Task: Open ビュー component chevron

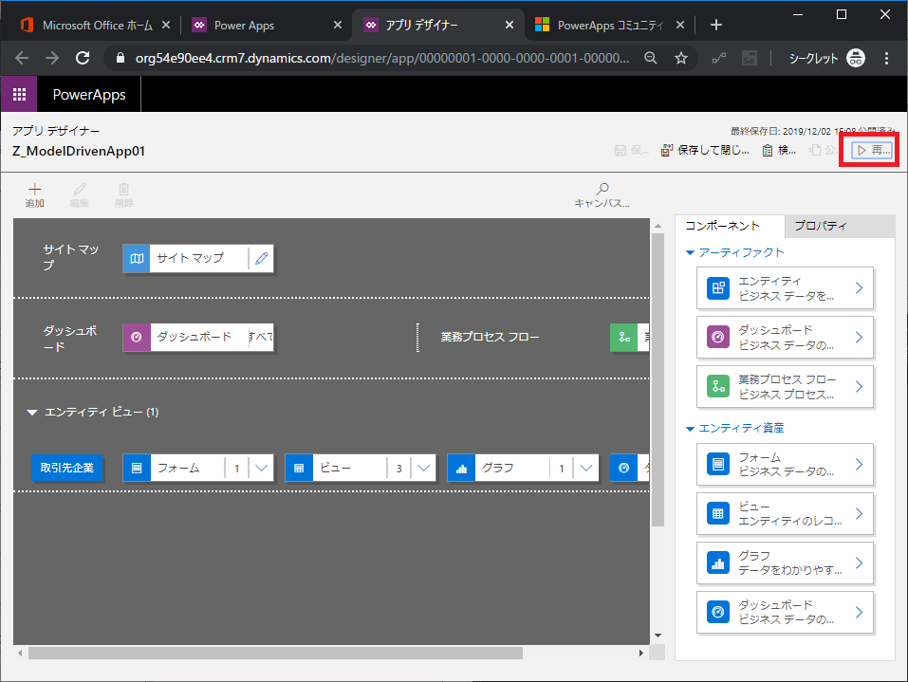Action: pyautogui.click(x=860, y=513)
